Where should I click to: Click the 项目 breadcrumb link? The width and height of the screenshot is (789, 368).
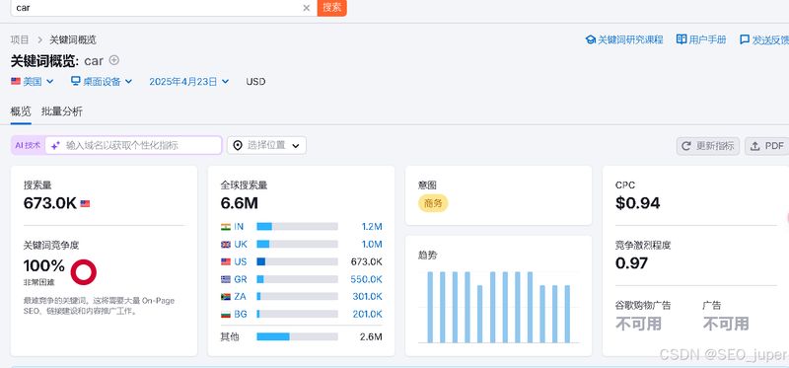pyautogui.click(x=20, y=39)
